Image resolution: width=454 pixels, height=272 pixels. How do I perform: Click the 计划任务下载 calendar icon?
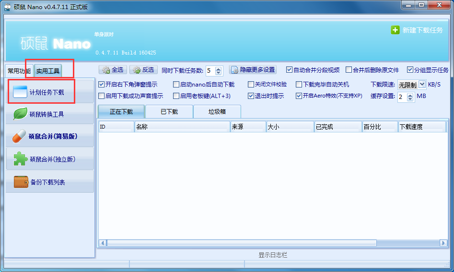tap(20, 92)
